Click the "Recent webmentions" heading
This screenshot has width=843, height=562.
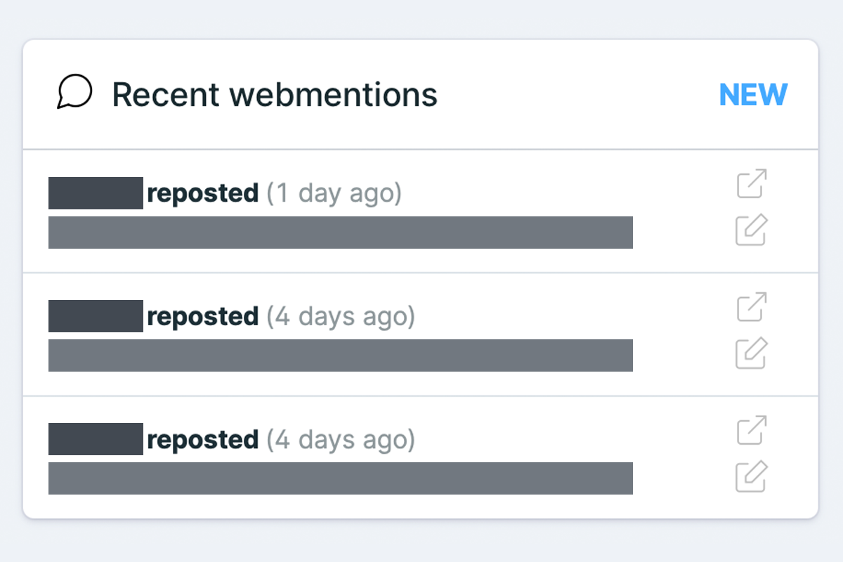click(x=275, y=94)
